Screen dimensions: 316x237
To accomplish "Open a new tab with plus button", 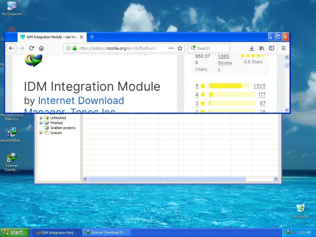I will tap(92, 37).
